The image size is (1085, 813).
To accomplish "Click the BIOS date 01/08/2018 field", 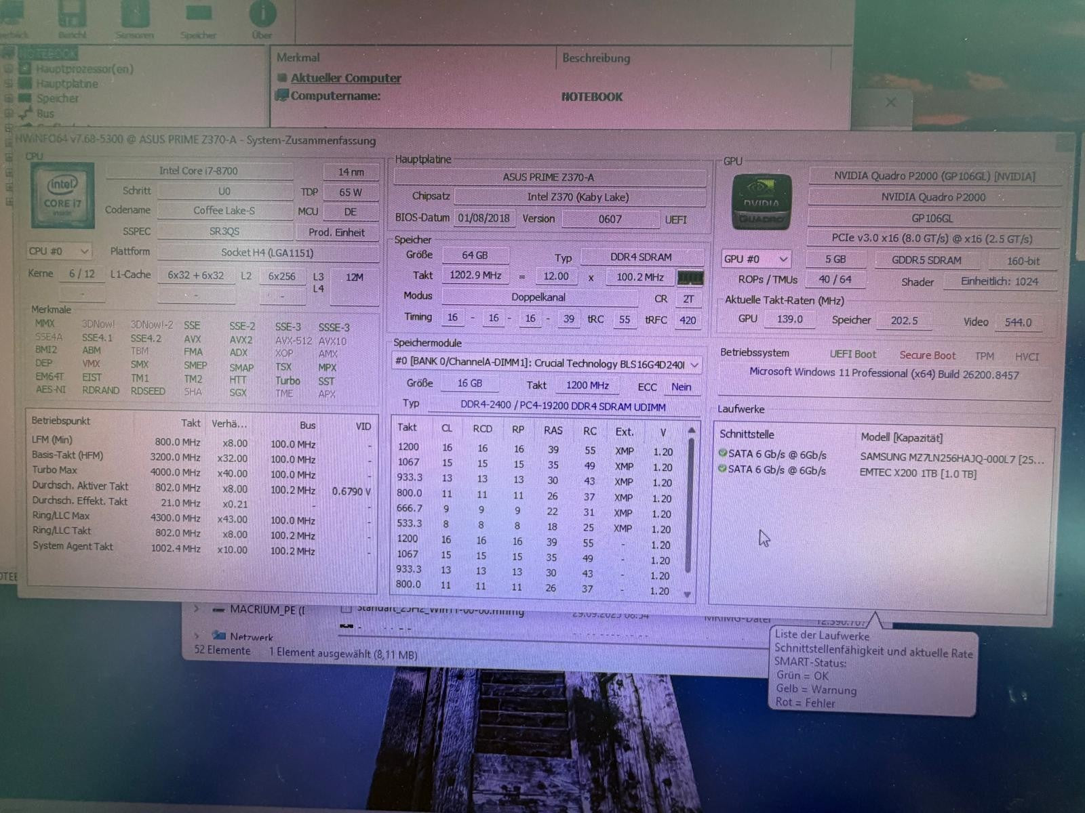I will pyautogui.click(x=484, y=218).
